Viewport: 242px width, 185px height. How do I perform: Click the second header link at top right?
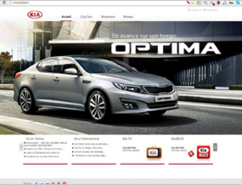(212, 10)
